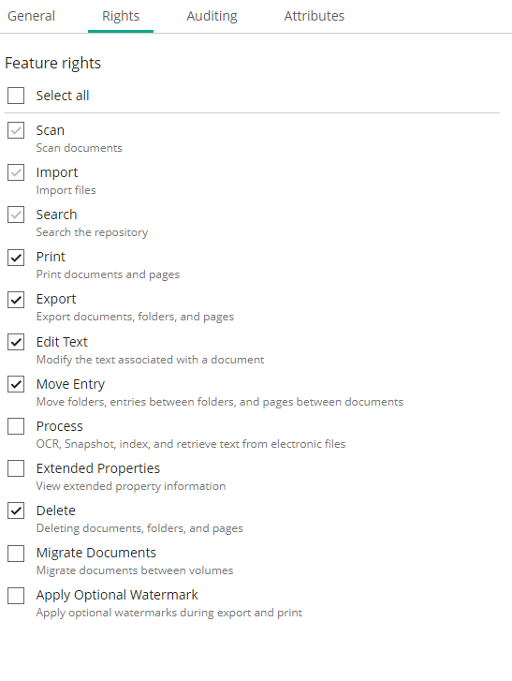The width and height of the screenshot is (512, 681).
Task: Enable the Process feature right
Action: click(x=16, y=426)
